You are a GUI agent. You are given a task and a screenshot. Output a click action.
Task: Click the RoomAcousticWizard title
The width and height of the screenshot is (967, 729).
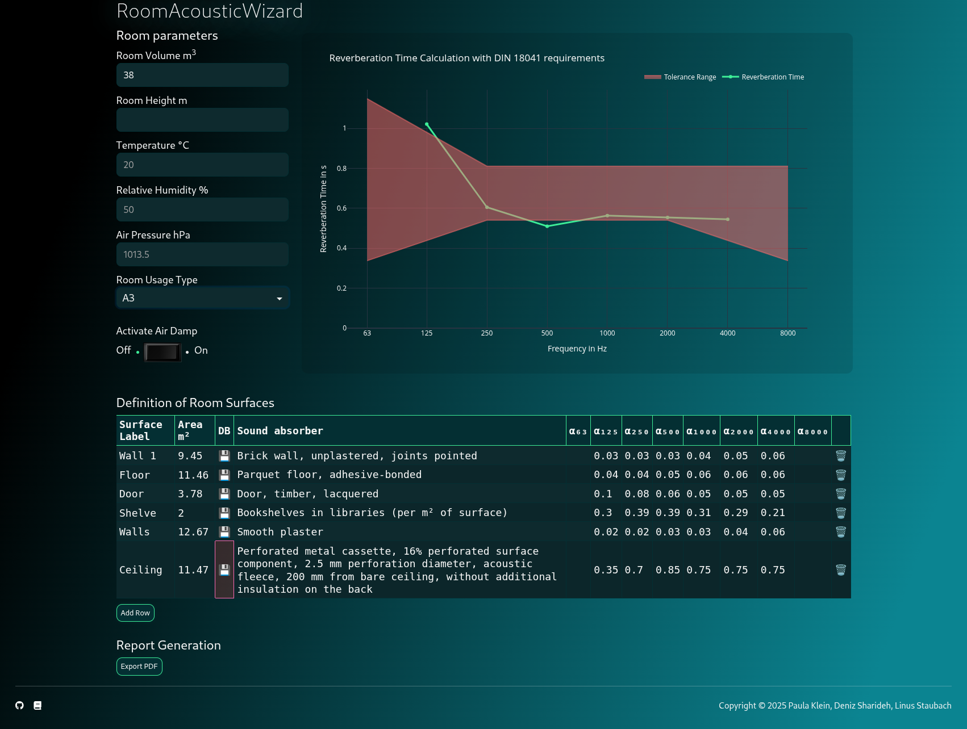[x=210, y=11]
